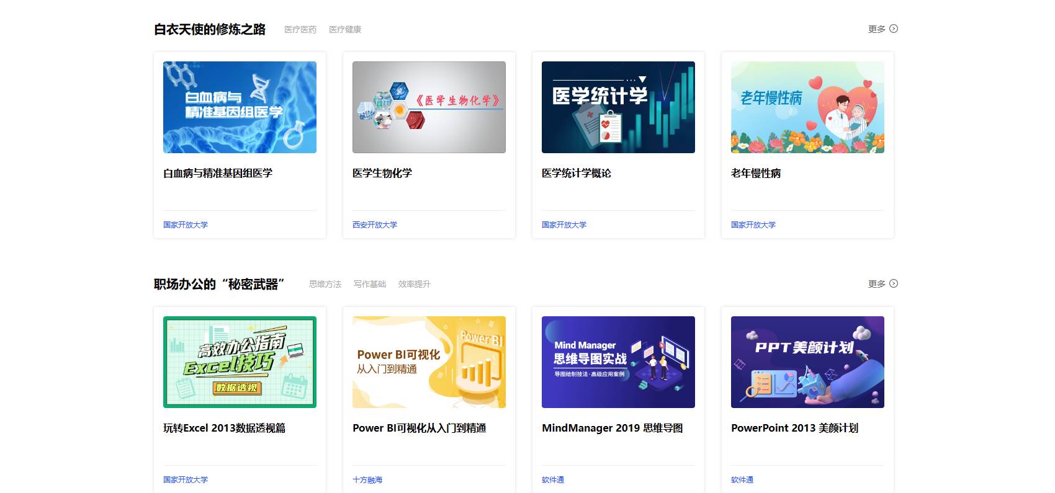Click course title 玩转Excel 2013数据透视篇
Viewport: 1055px width, 493px height.
coord(225,429)
